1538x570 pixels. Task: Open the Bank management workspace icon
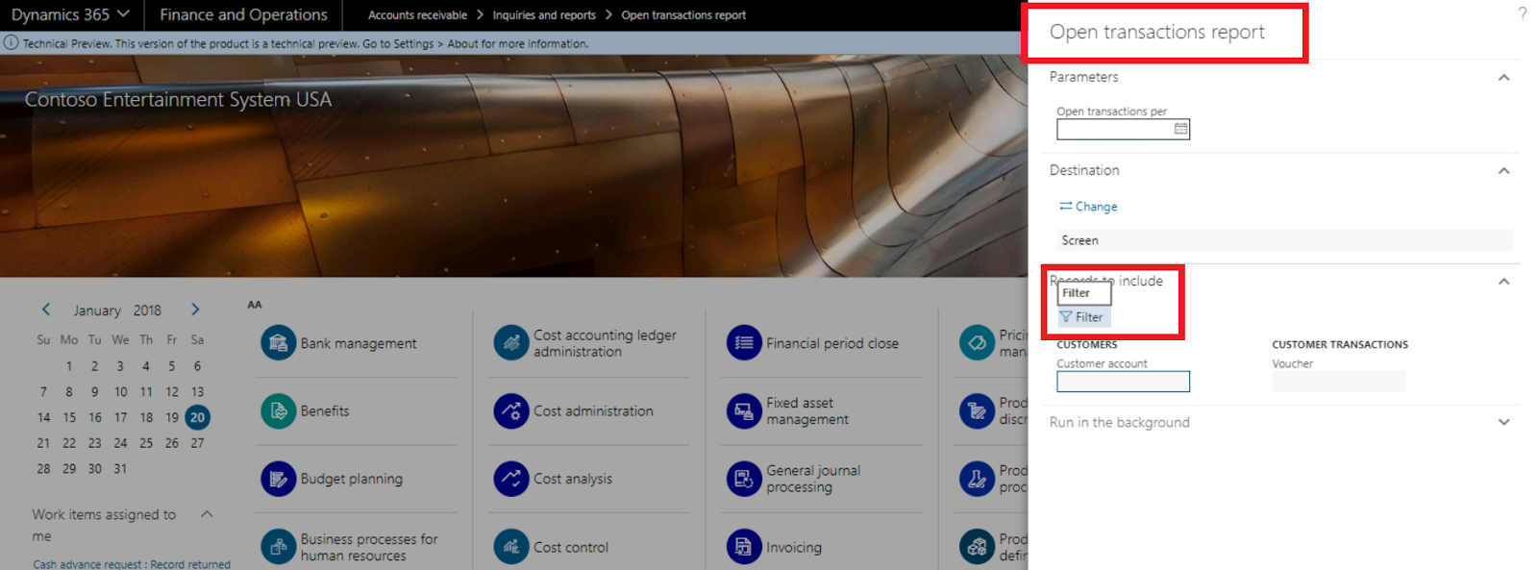pos(278,343)
